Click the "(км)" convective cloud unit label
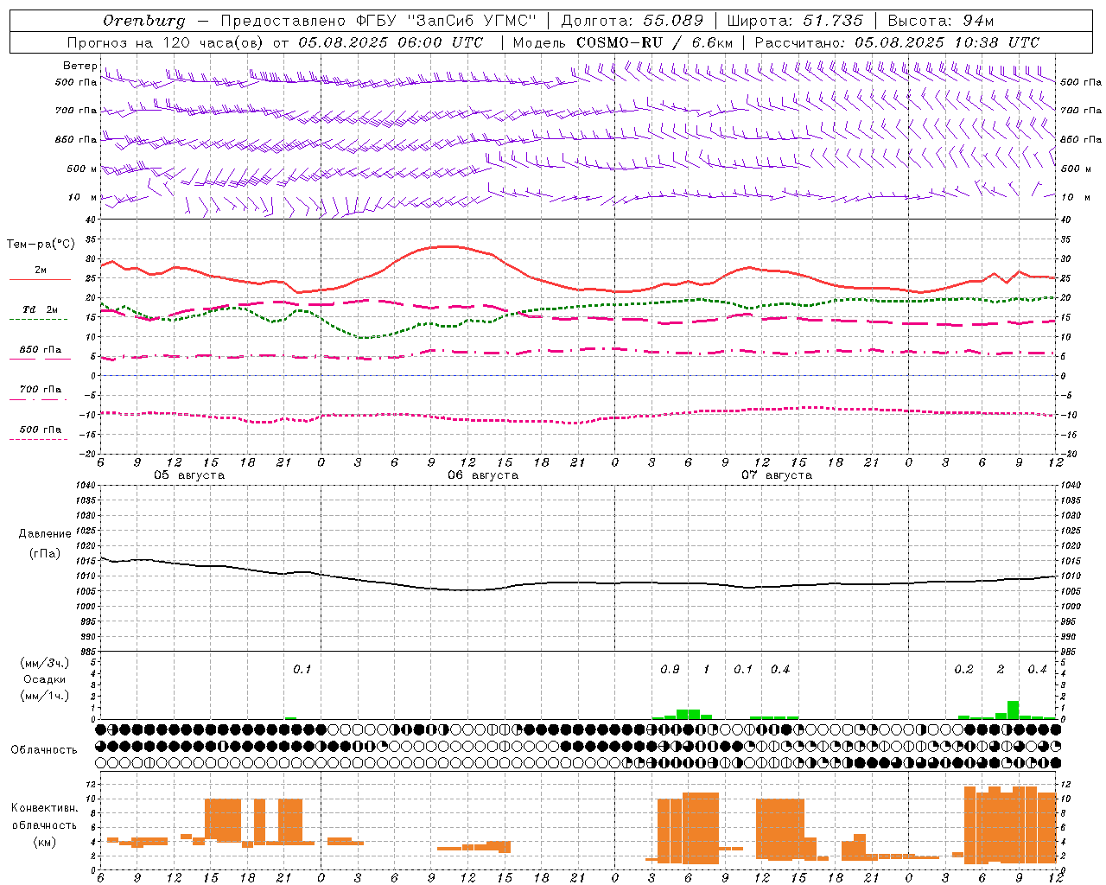1106x885 pixels. pos(44,842)
